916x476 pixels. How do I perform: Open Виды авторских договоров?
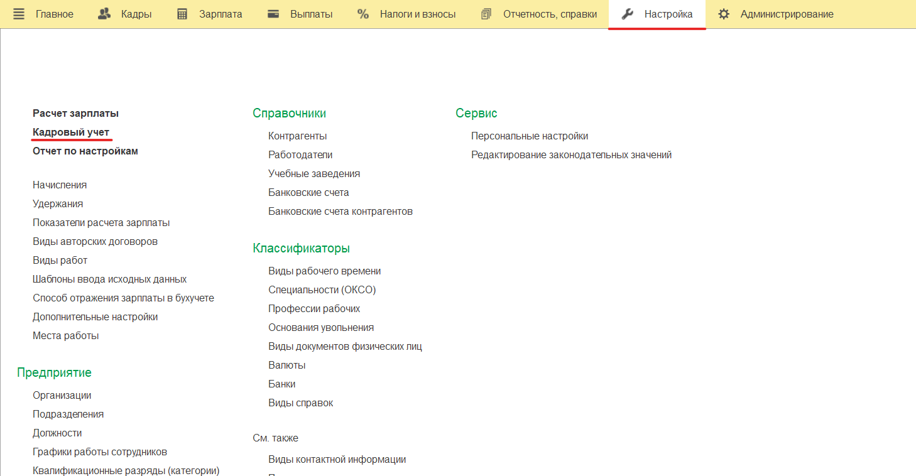(95, 242)
